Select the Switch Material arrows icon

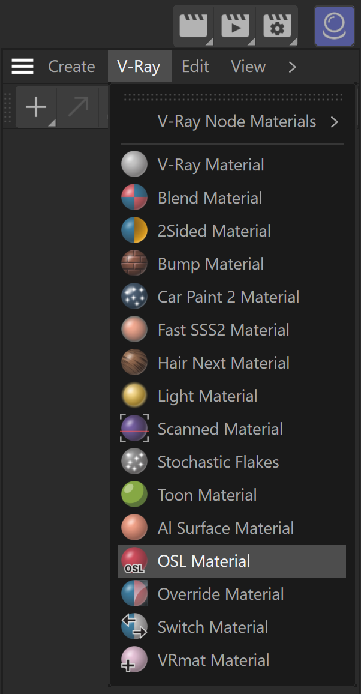134,627
